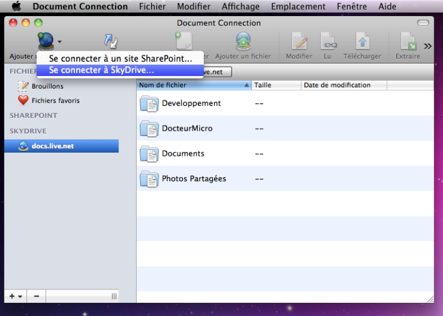443x316 pixels.
Task: Select the DocteurMicro folder row
Action: click(285, 128)
